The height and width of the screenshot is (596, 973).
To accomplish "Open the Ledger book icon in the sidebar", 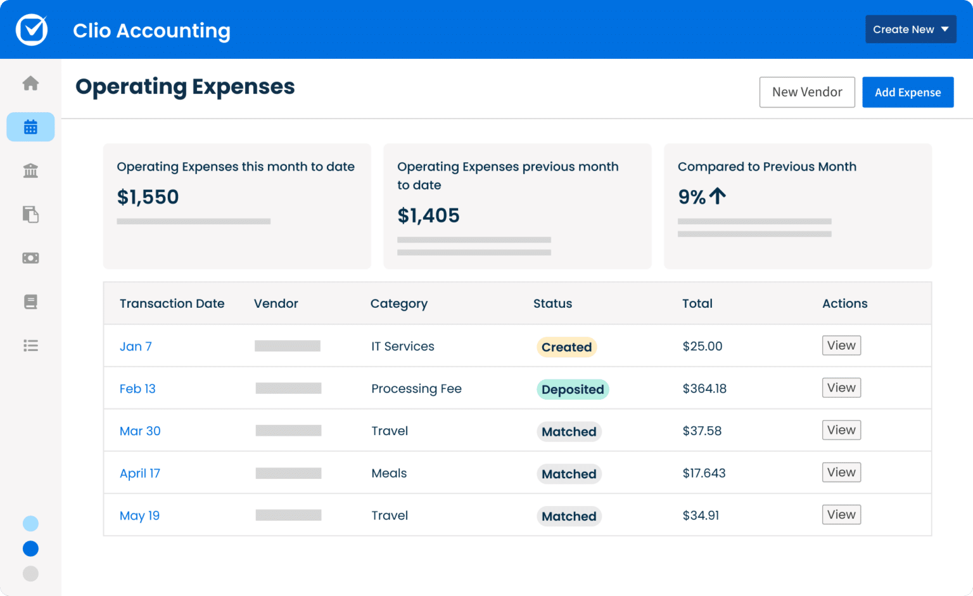I will click(30, 301).
